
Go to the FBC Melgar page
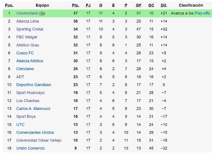pos(27,37)
